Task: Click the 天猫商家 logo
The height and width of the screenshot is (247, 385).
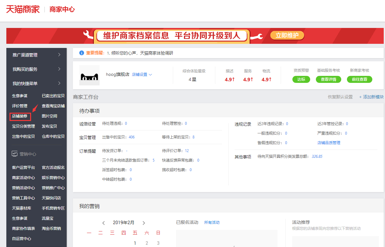Action: pyautogui.click(x=23, y=9)
